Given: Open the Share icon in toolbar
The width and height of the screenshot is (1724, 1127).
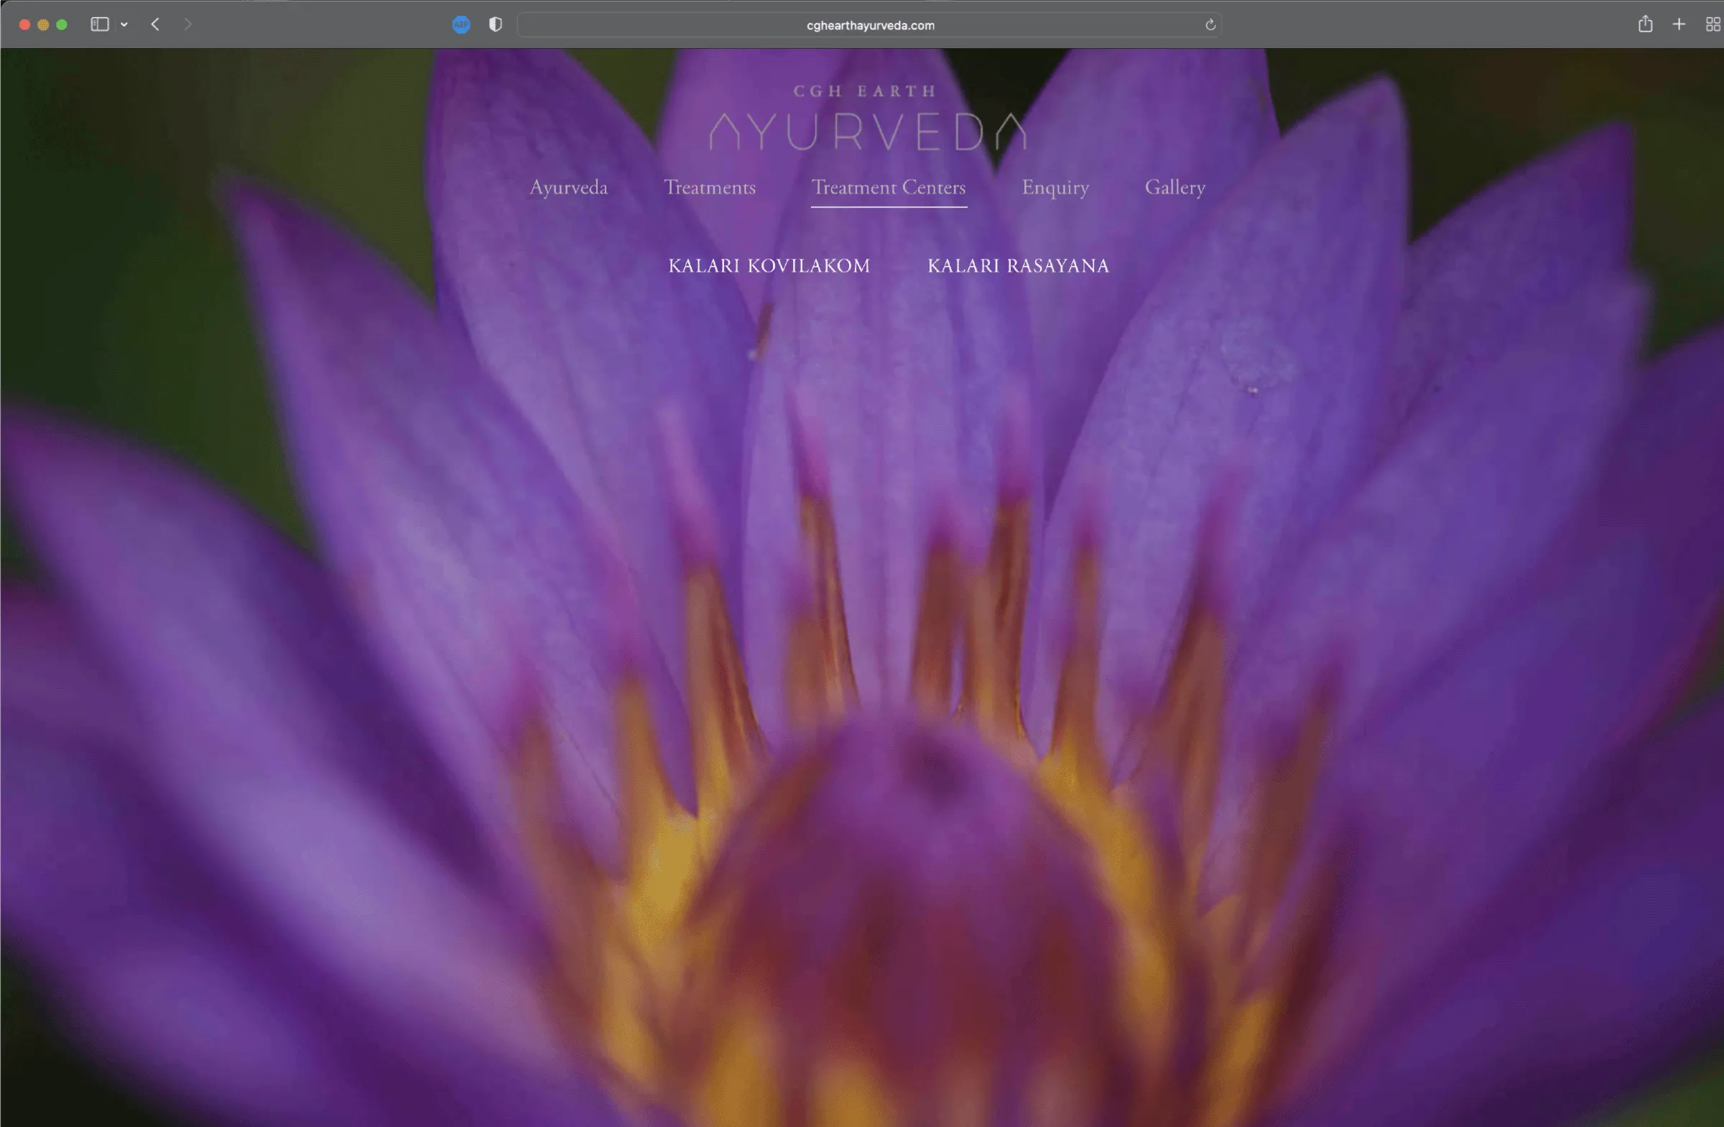Looking at the screenshot, I should pyautogui.click(x=1645, y=24).
